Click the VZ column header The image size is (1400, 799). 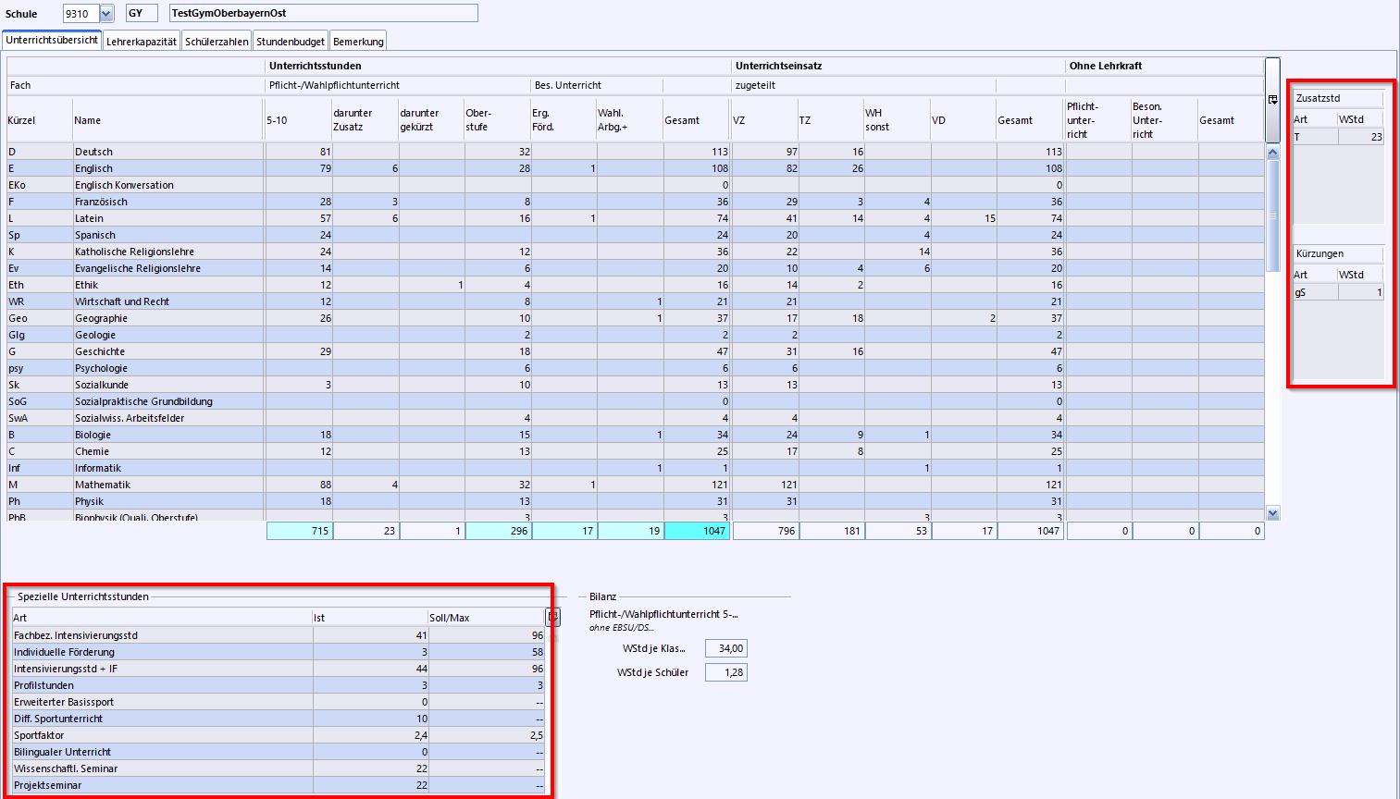tap(765, 120)
